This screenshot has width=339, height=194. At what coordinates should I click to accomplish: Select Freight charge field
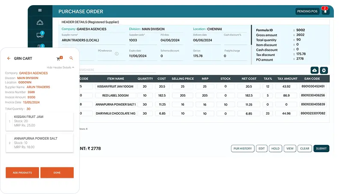[x=235, y=56]
